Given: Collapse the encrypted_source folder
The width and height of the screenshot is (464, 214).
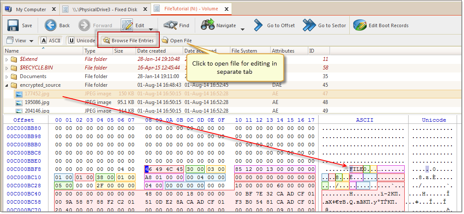Looking at the screenshot, I should [7, 85].
